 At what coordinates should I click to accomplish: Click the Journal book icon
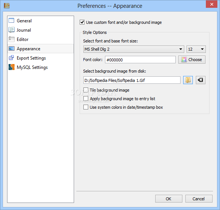pyautogui.click(x=12, y=30)
